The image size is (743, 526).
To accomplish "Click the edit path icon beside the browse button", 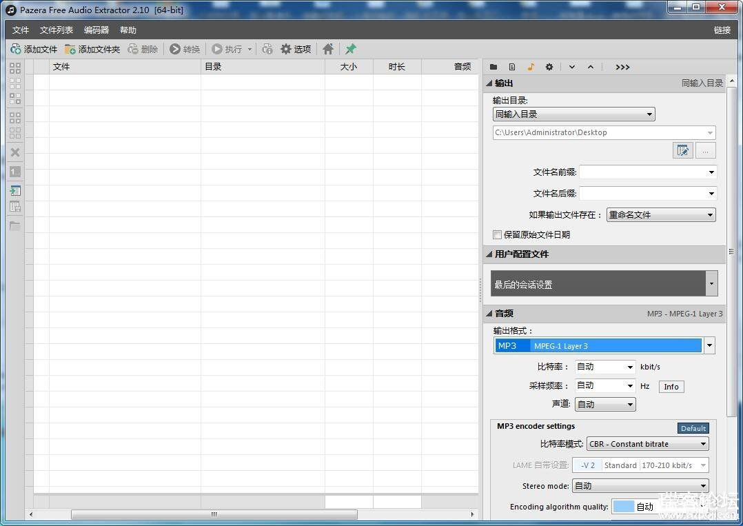I will pyautogui.click(x=683, y=151).
